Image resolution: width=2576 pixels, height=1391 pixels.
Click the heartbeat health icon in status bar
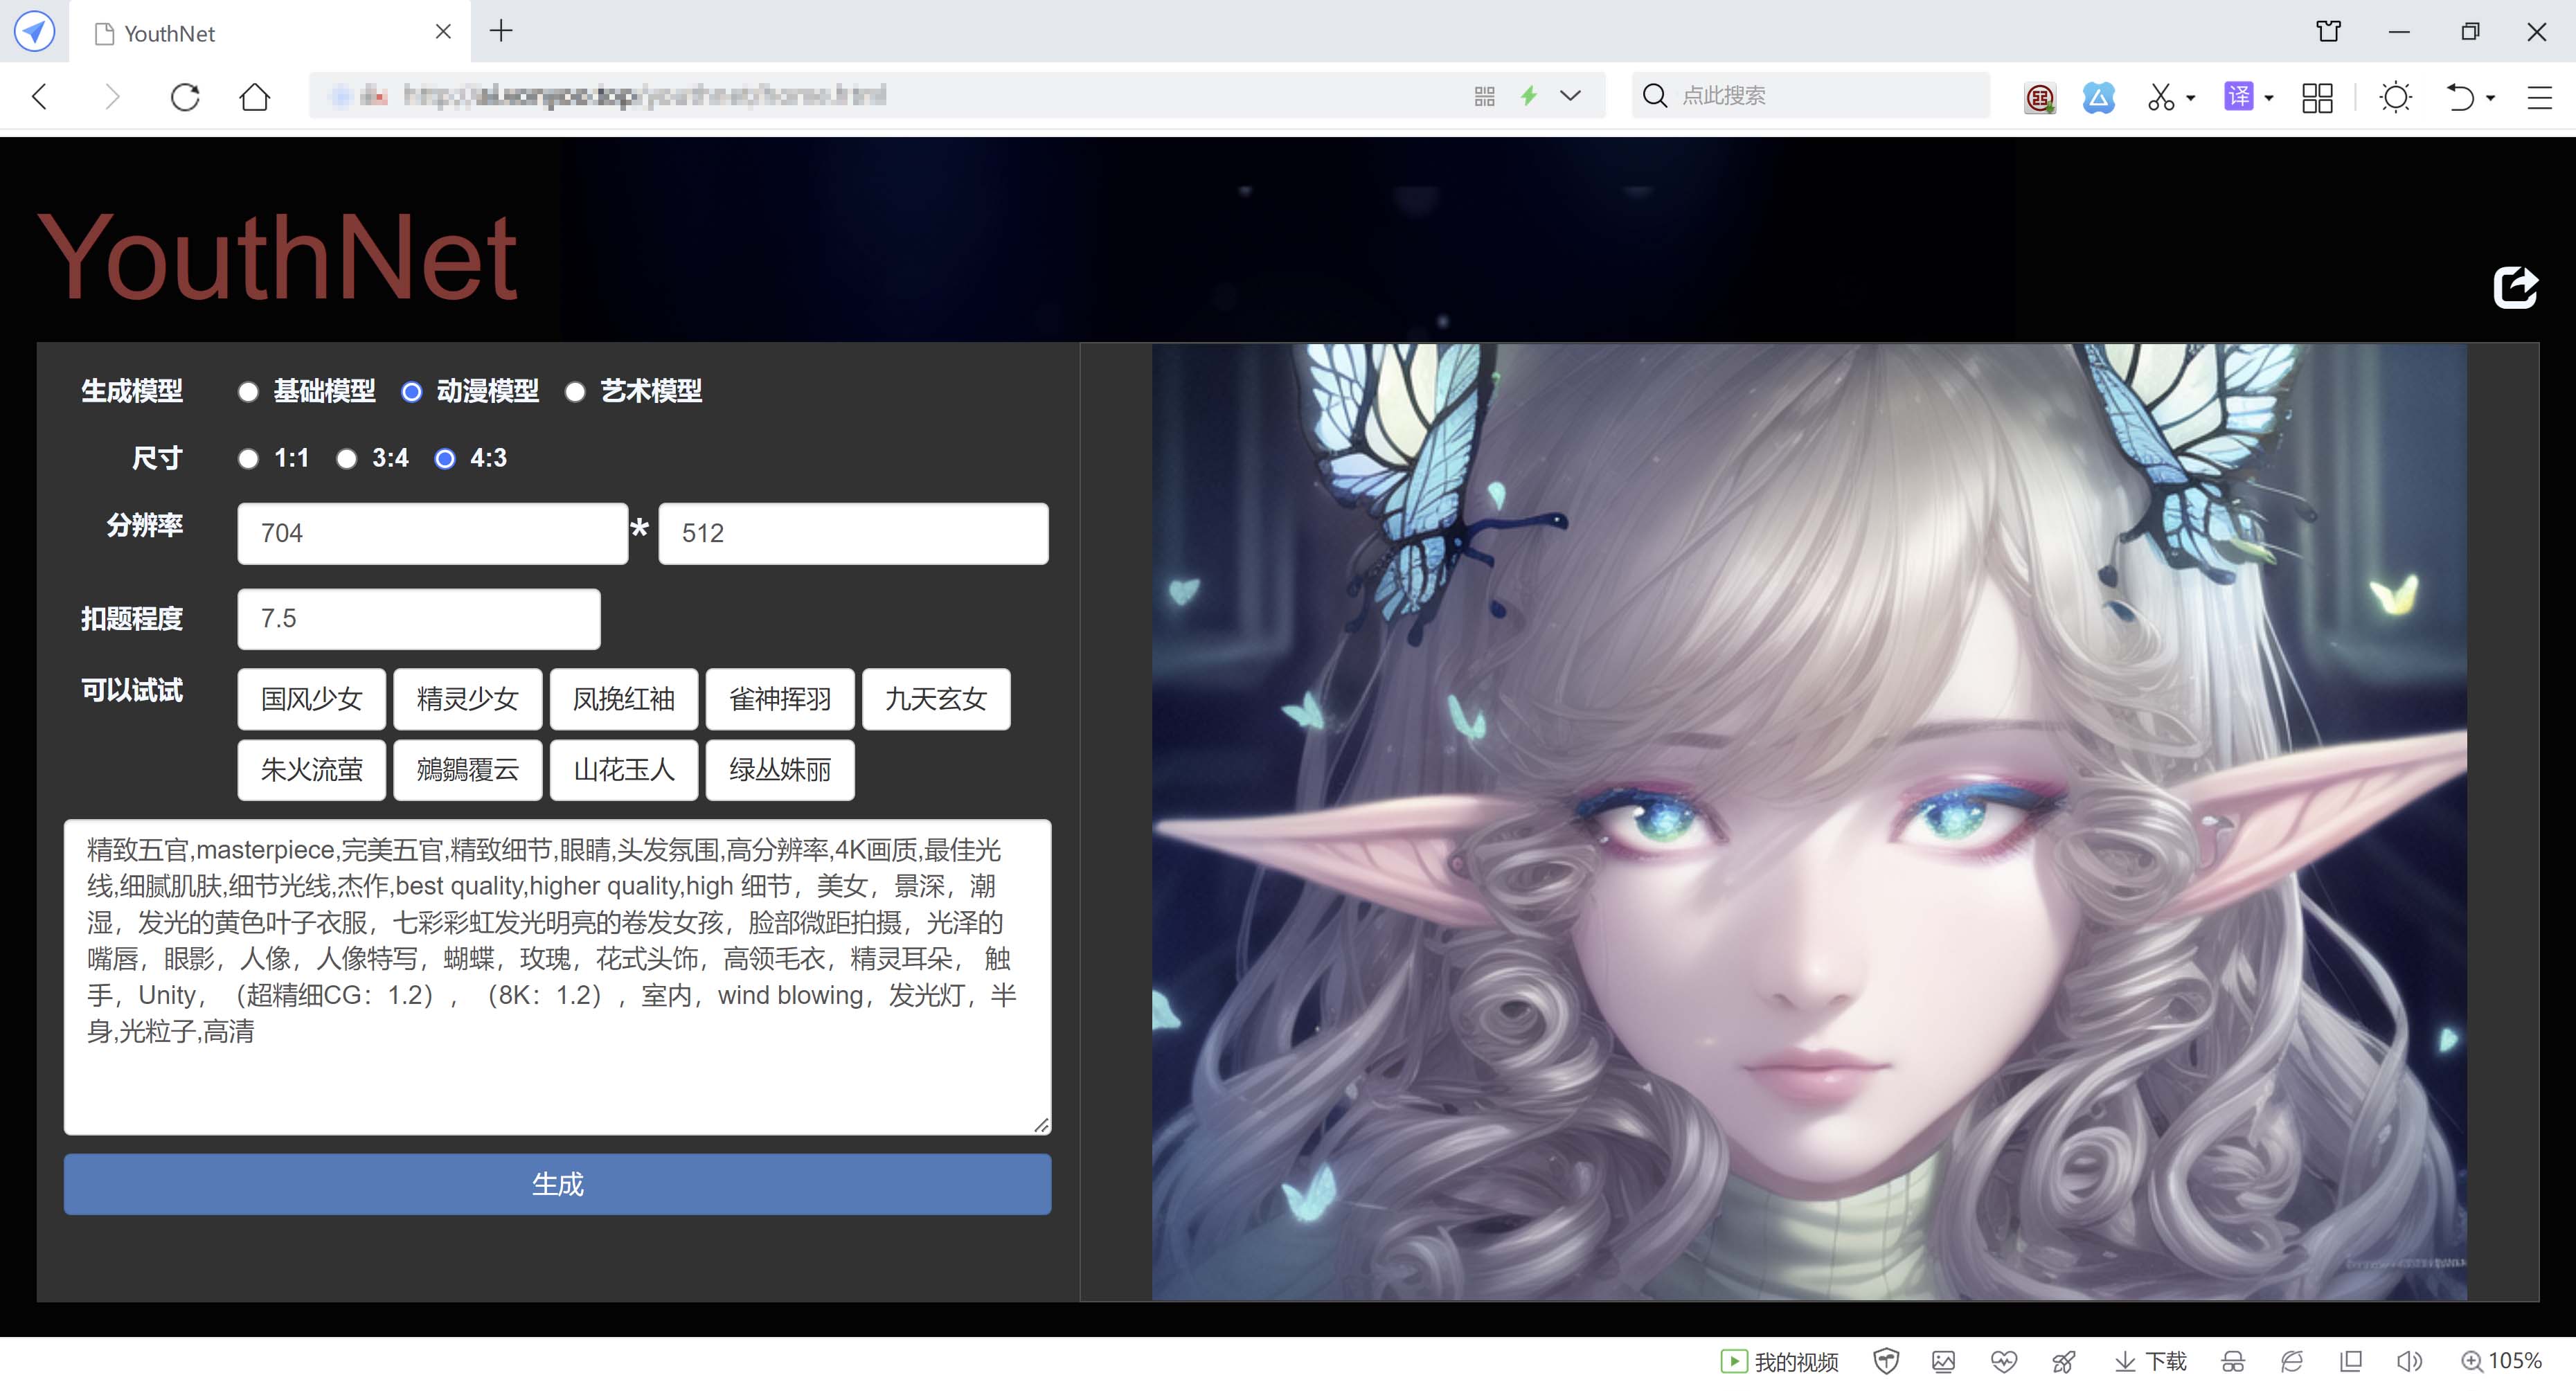tap(2003, 1362)
